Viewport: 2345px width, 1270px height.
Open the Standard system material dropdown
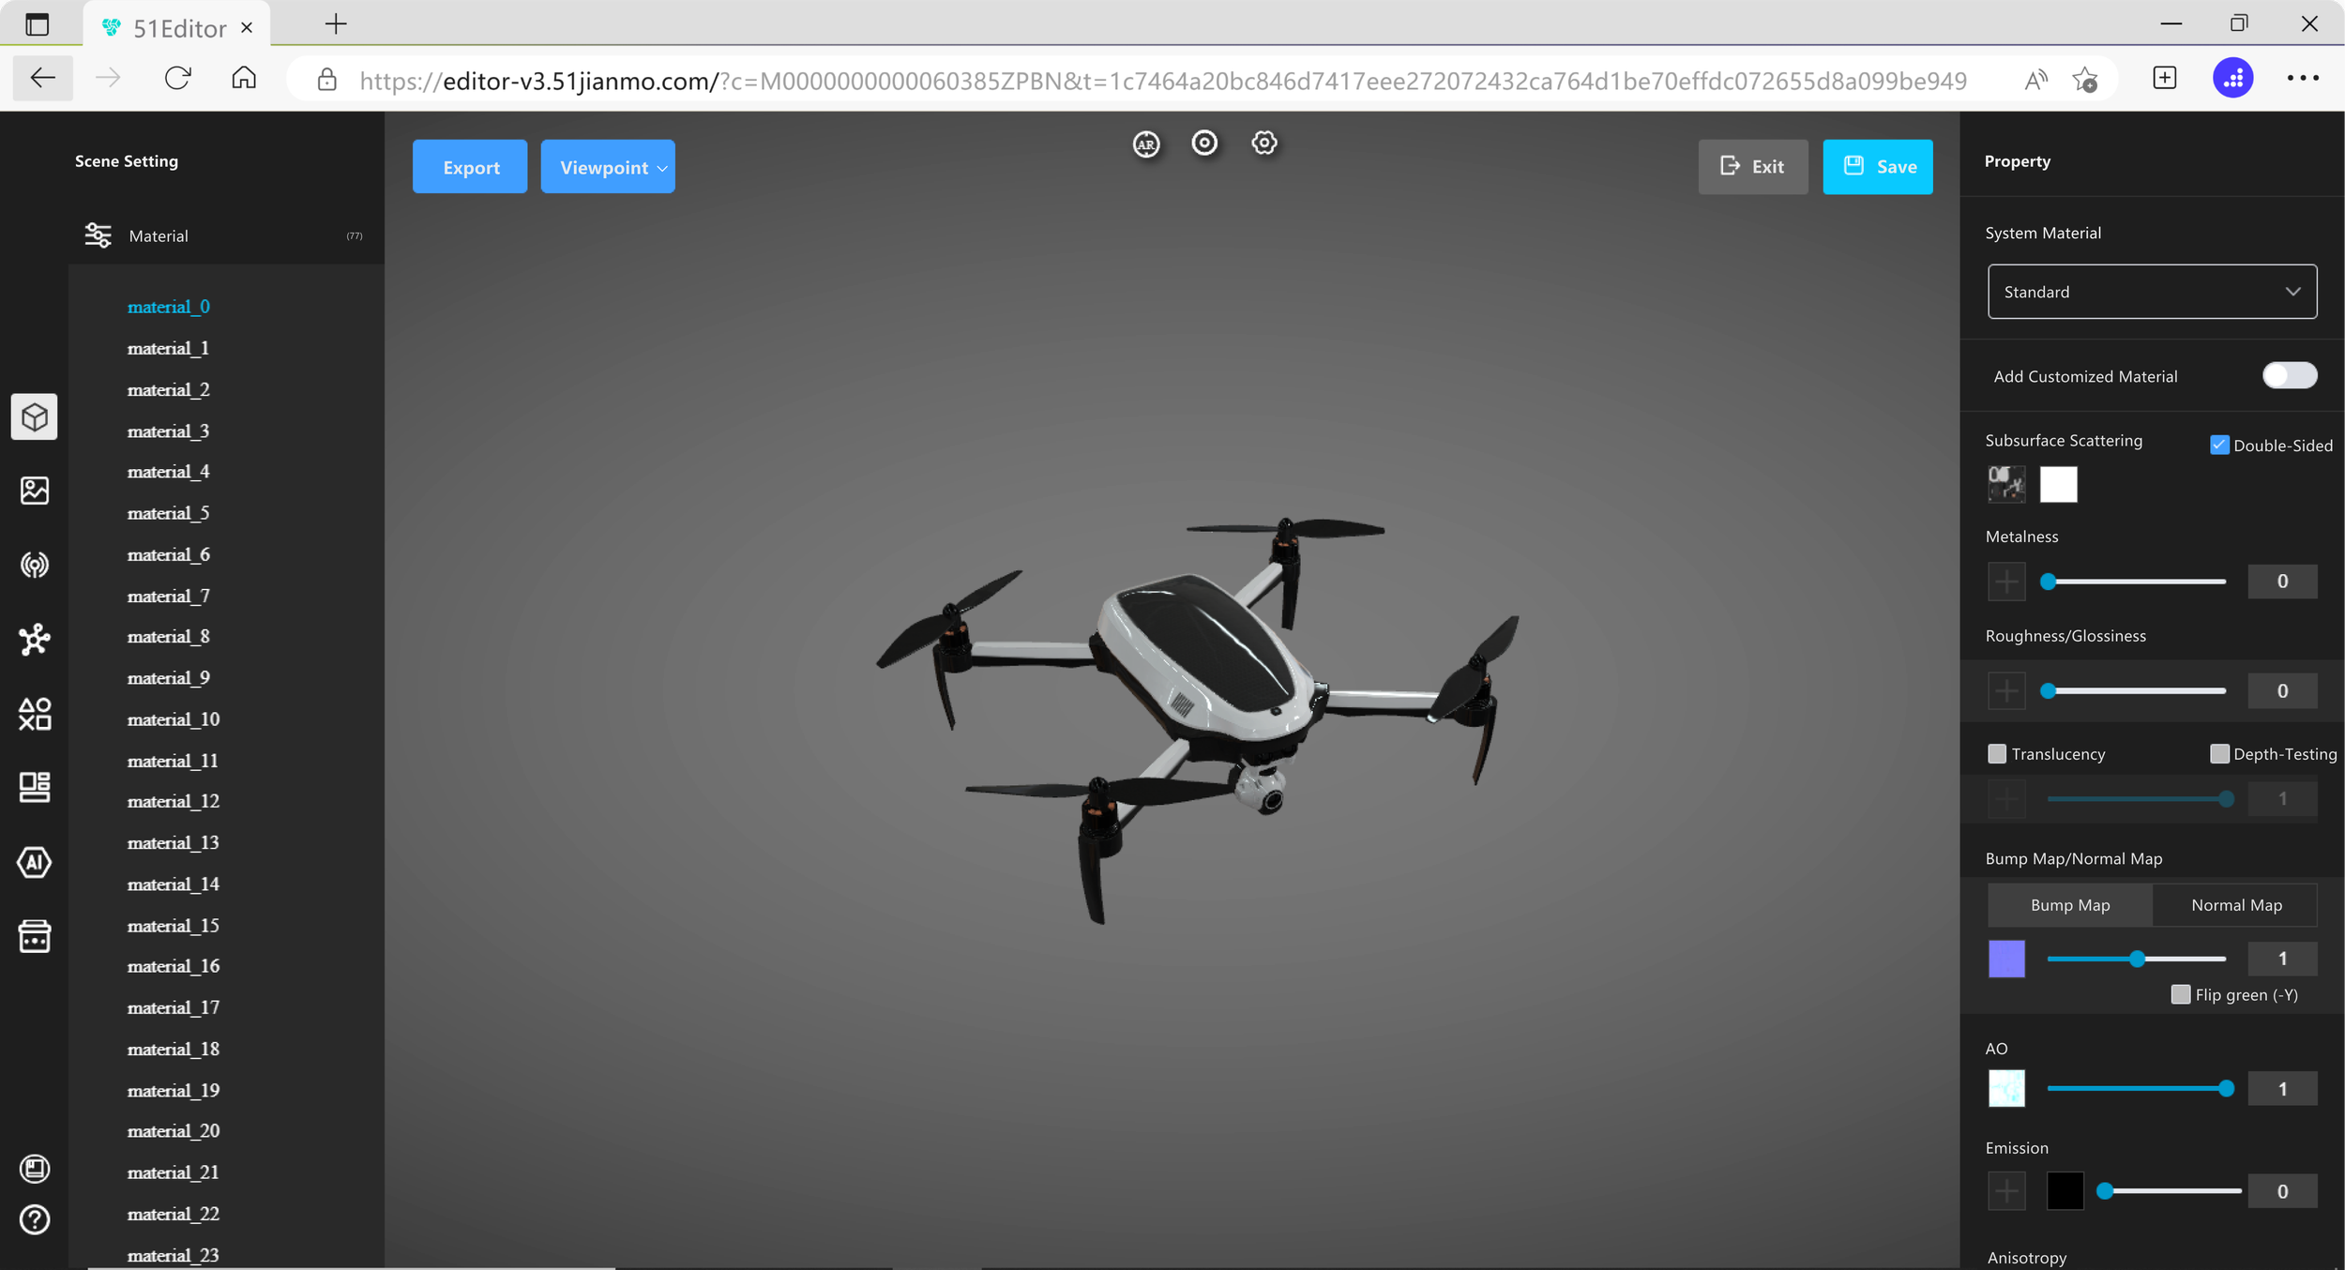pos(2152,292)
